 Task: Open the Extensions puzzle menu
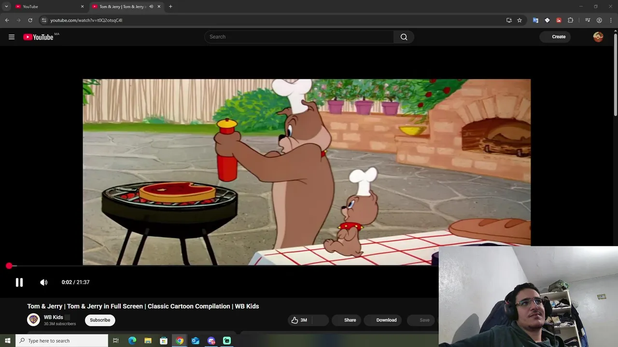coord(571,20)
